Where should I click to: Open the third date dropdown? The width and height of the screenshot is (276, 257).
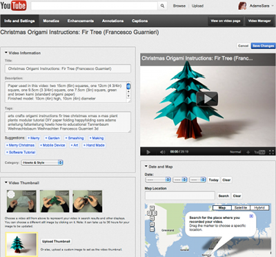click(x=197, y=180)
